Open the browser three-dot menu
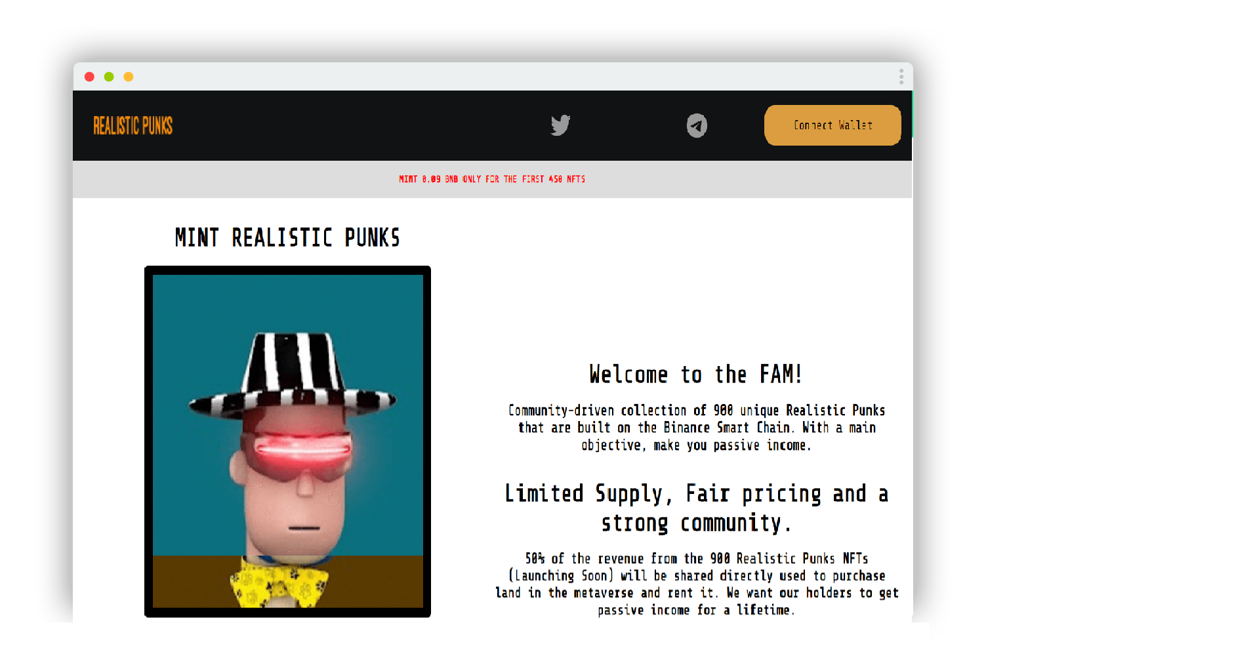The width and height of the screenshot is (1234, 654). 901,77
